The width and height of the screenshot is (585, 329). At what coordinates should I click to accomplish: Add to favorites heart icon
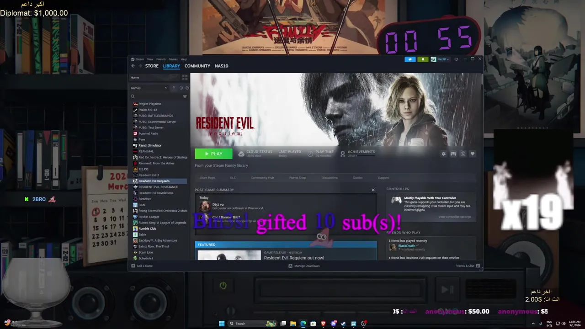pyautogui.click(x=473, y=154)
